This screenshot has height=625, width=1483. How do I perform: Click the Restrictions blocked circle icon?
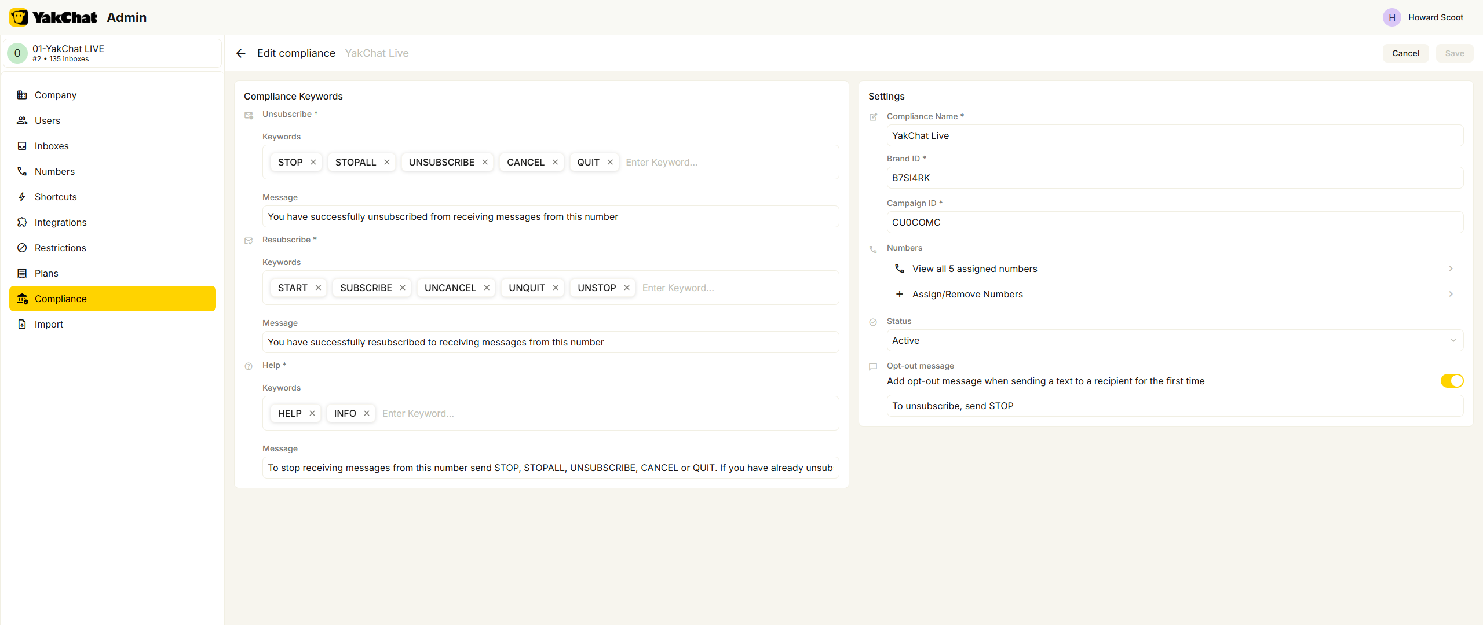22,248
